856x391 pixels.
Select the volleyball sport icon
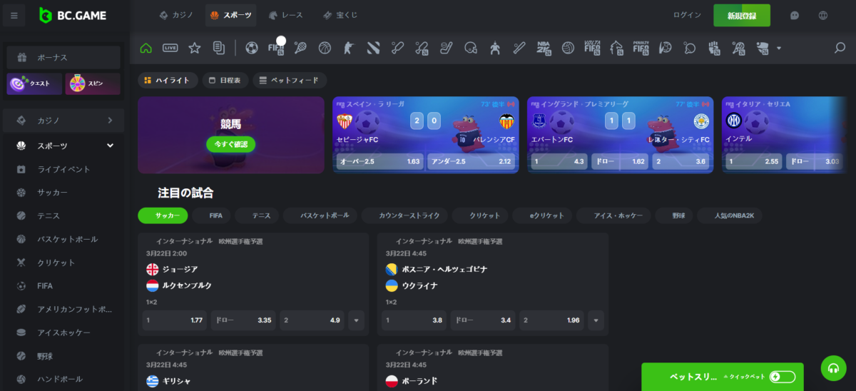point(568,48)
